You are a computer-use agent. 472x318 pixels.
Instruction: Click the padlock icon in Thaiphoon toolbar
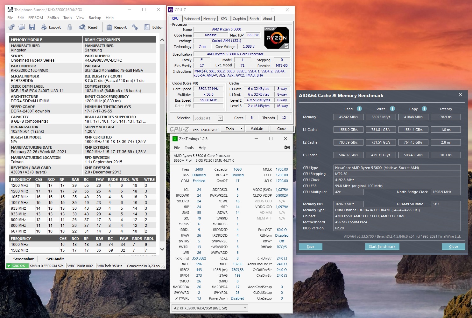click(69, 27)
